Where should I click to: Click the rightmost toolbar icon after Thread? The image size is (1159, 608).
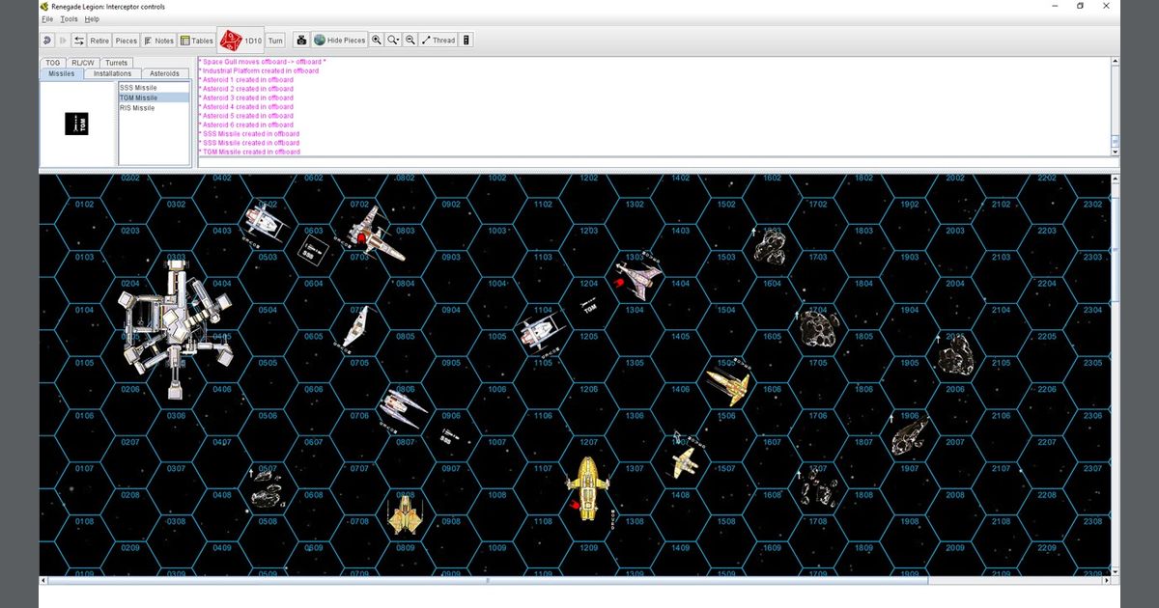coord(466,41)
